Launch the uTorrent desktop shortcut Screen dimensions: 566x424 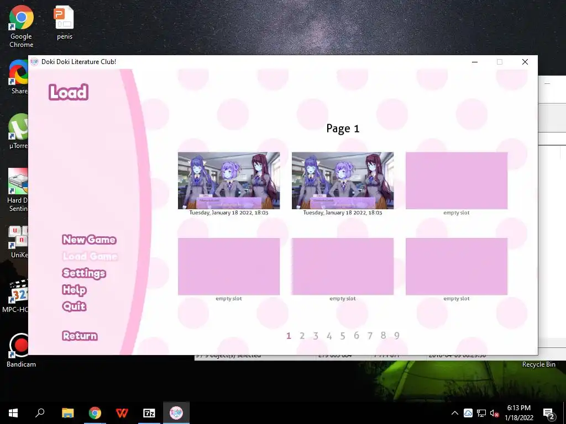(x=18, y=131)
